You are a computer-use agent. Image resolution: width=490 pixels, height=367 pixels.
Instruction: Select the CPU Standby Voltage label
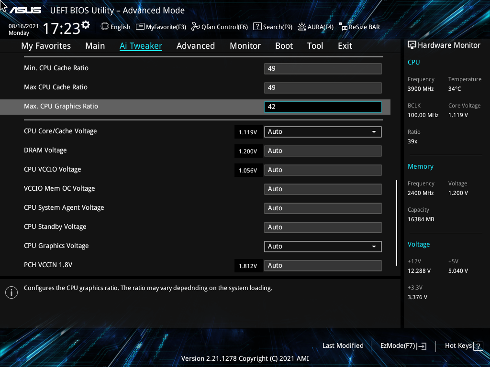(55, 227)
